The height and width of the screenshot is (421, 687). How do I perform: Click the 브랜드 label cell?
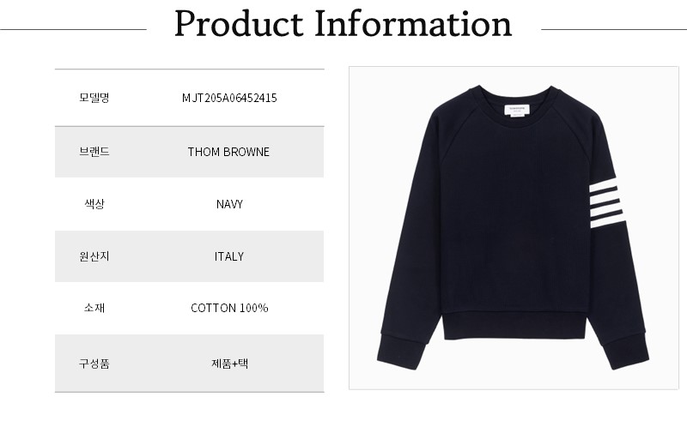[94, 152]
